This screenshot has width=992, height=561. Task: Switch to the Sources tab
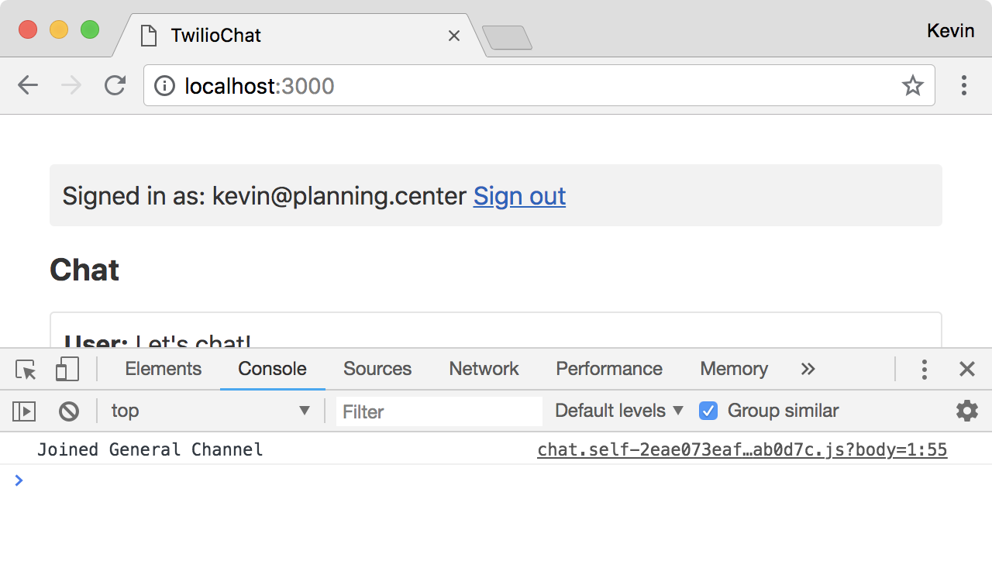click(377, 369)
